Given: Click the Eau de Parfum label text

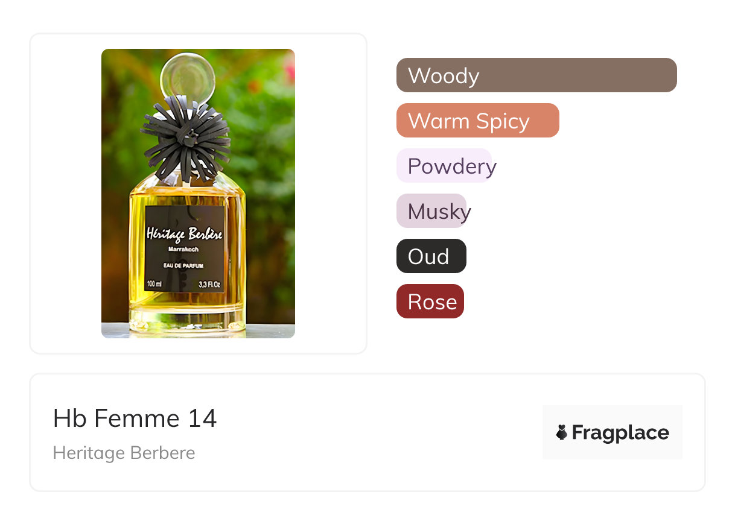Looking at the screenshot, I should 183,265.
